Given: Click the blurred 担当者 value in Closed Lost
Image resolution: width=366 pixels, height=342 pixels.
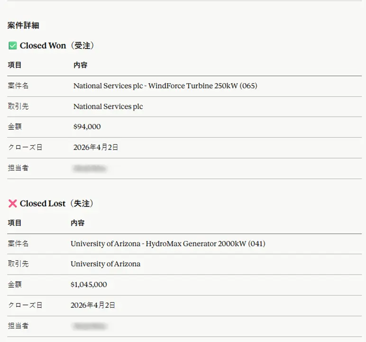Looking at the screenshot, I should click(90, 326).
